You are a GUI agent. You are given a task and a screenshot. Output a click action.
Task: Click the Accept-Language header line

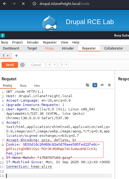[39, 100]
